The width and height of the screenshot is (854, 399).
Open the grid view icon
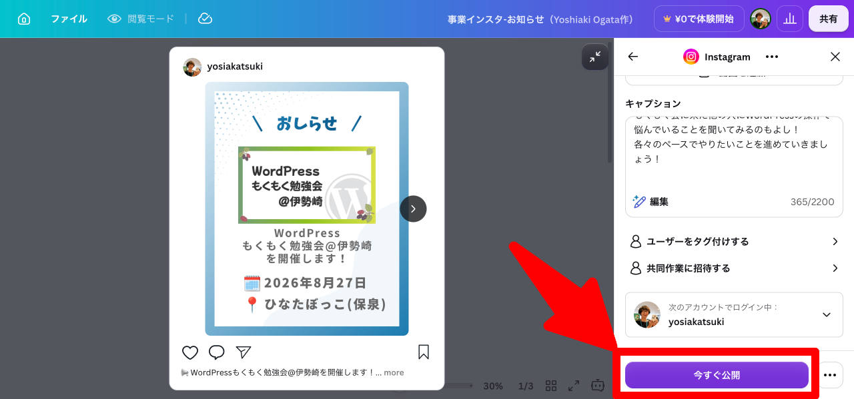pyautogui.click(x=551, y=386)
